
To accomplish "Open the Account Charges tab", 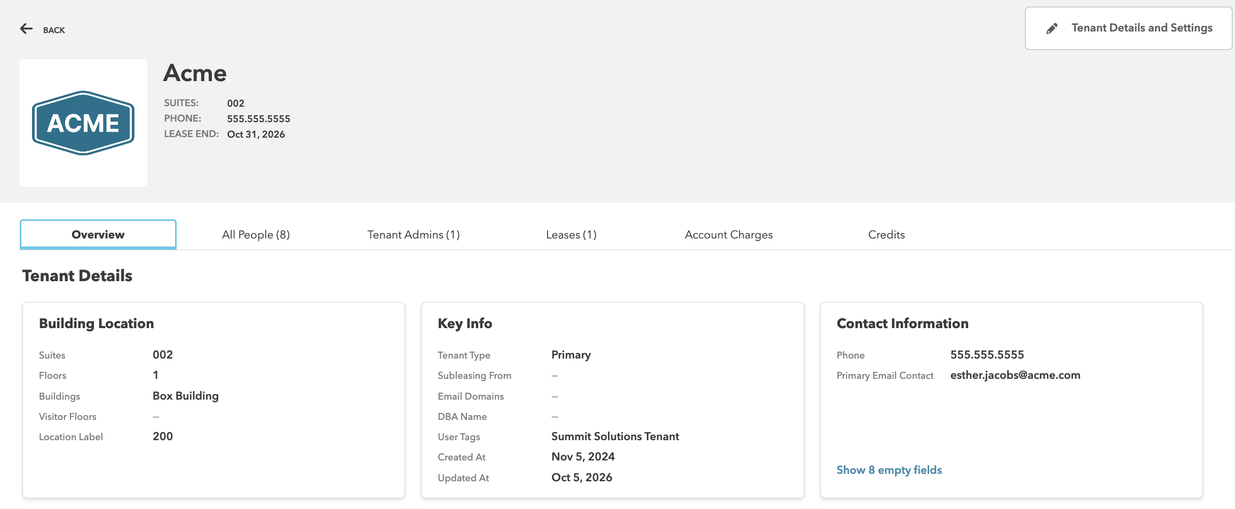I will [x=729, y=235].
